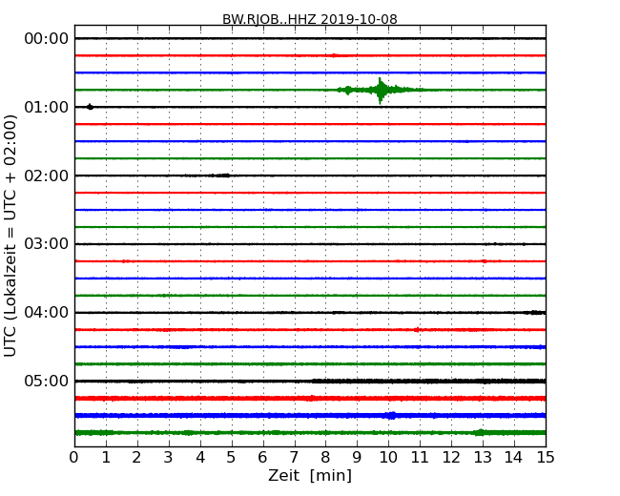
Task: Click the 02:00 time label
Action: (47, 176)
